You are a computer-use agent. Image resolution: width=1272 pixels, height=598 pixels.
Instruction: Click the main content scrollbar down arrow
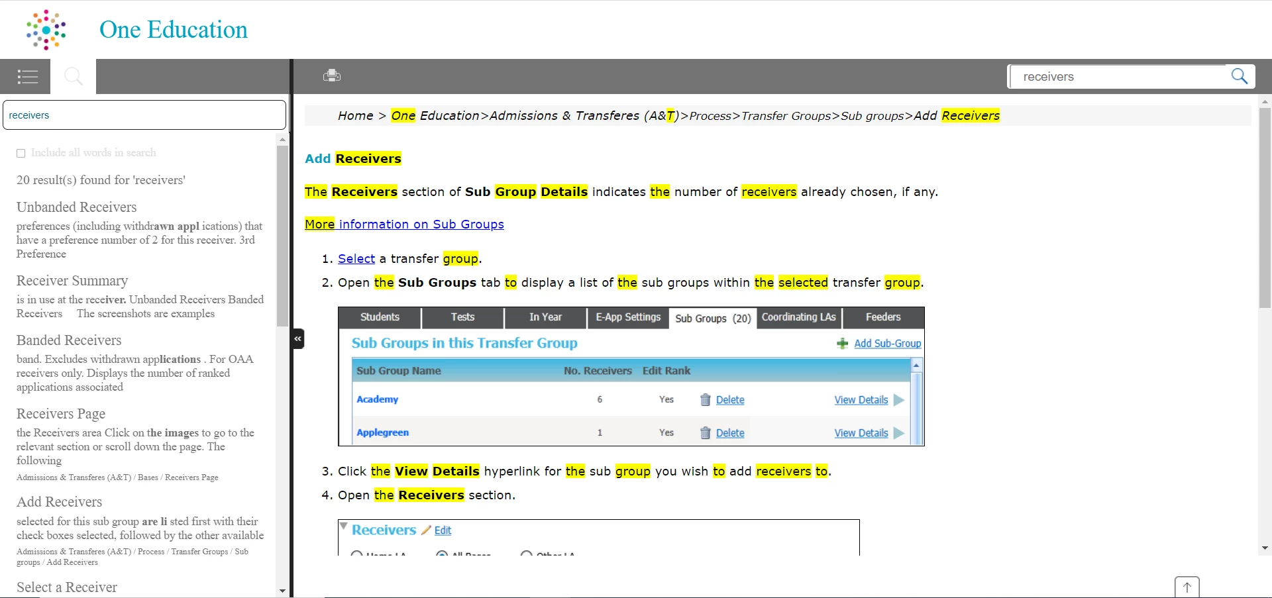(x=1265, y=548)
